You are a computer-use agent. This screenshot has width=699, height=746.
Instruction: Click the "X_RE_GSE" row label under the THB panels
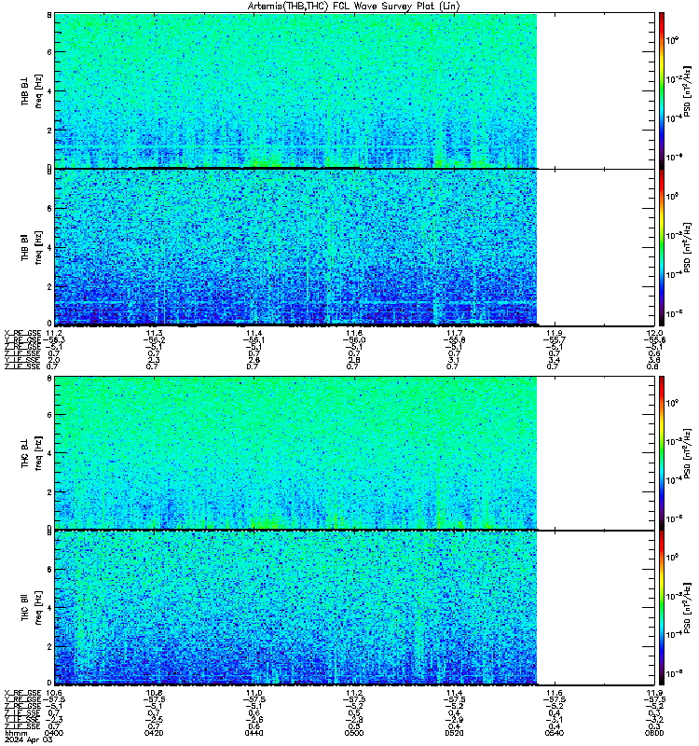[x=22, y=333]
